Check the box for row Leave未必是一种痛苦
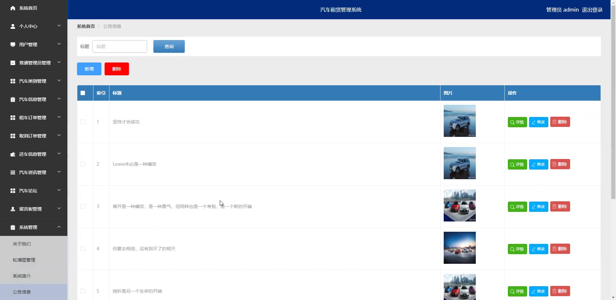616x300 pixels. coord(83,164)
